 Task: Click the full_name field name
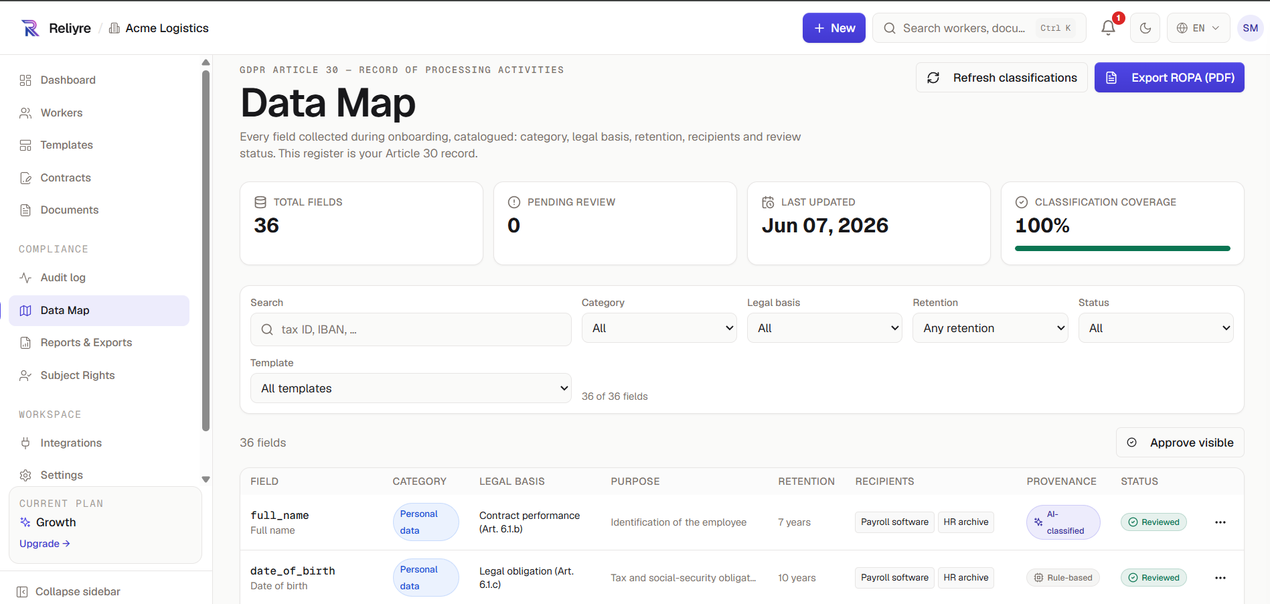[280, 516]
